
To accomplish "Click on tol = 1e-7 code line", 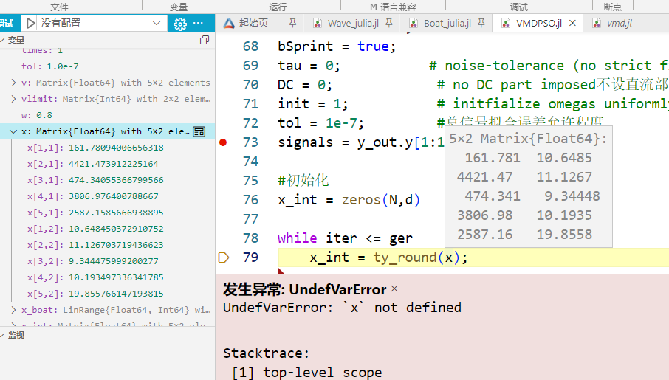I will click(321, 123).
